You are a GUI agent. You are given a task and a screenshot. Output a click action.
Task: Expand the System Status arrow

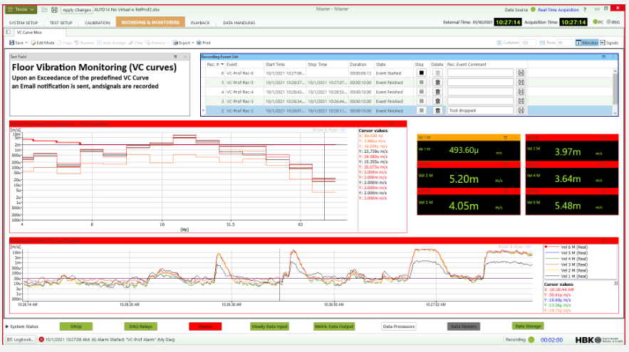7,327
